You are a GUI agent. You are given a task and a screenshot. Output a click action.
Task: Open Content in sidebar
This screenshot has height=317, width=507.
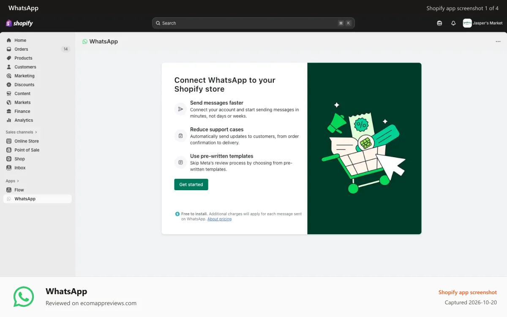tap(22, 93)
